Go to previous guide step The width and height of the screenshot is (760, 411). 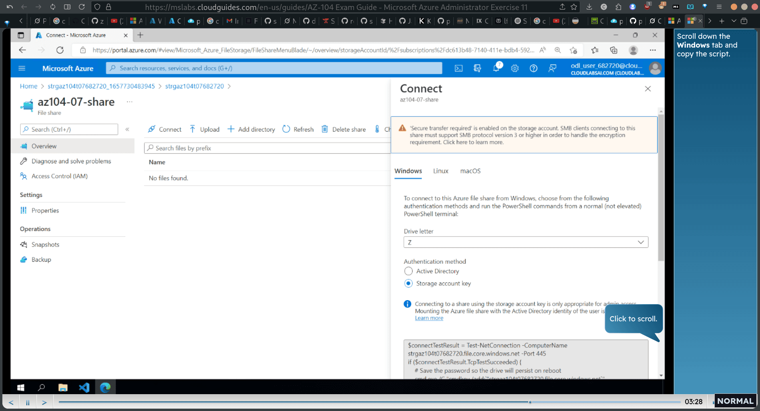(11, 402)
